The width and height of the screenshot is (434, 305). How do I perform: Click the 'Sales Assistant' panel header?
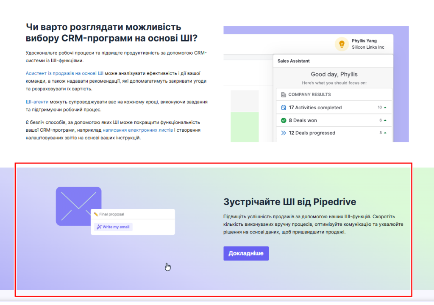(333, 61)
